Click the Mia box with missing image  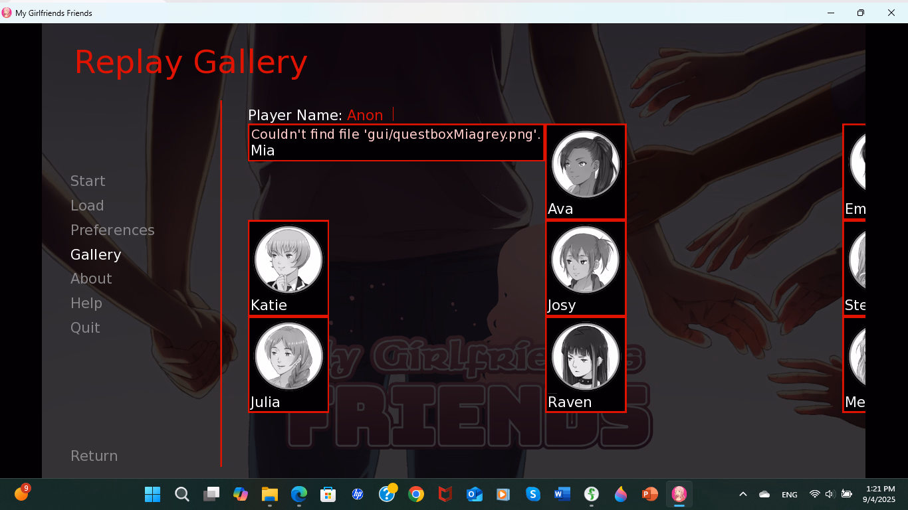pos(396,143)
